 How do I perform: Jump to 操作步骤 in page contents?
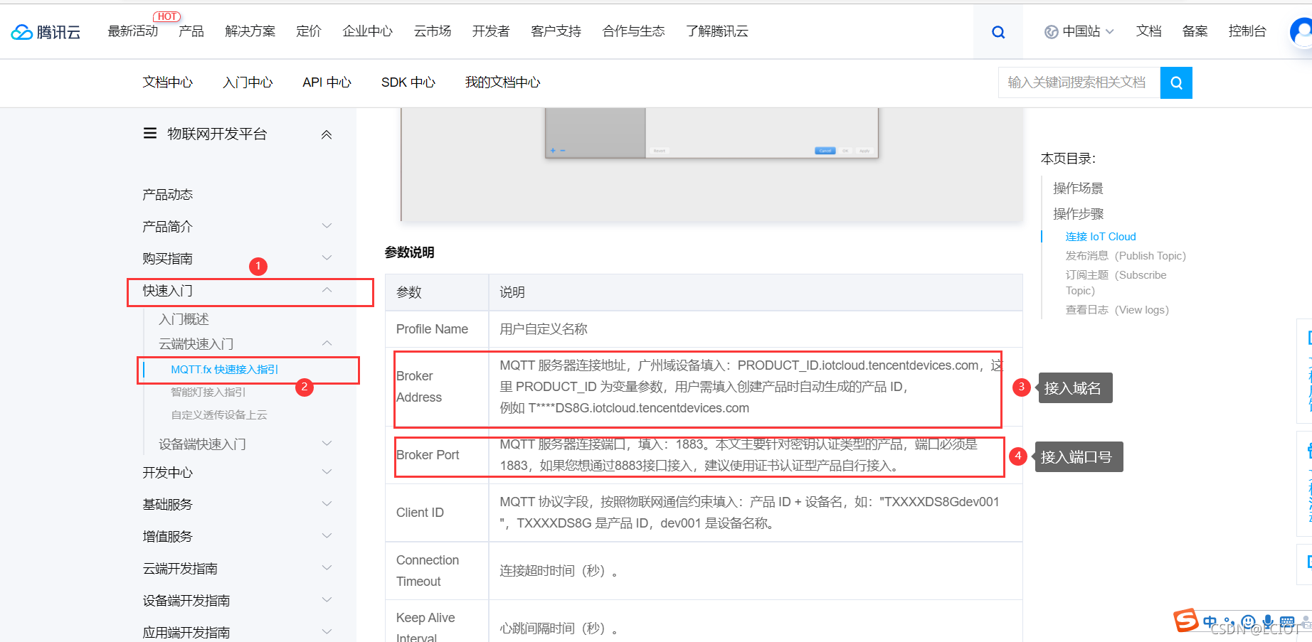(1078, 213)
